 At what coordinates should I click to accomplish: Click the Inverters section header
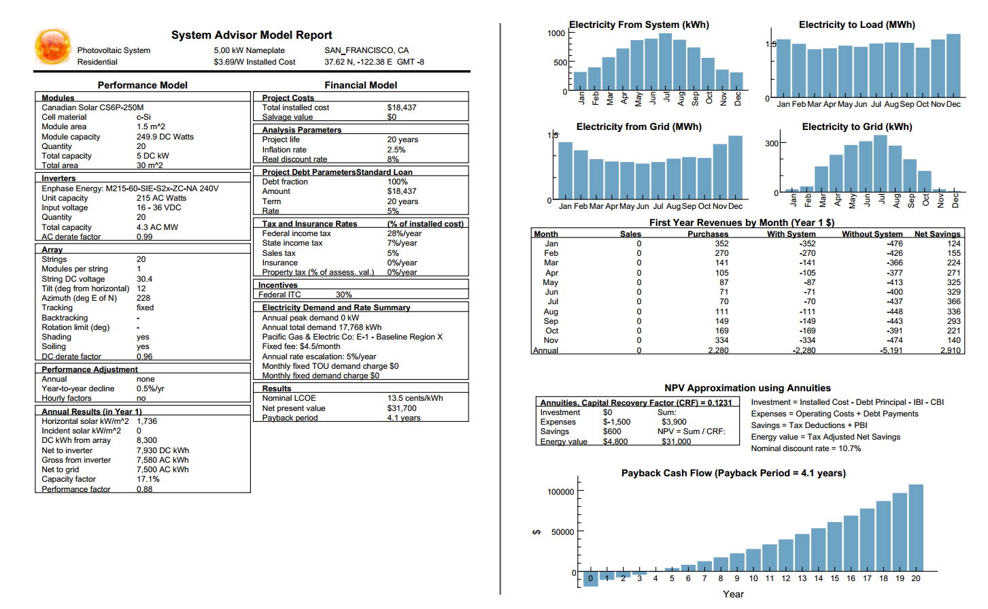tap(58, 178)
